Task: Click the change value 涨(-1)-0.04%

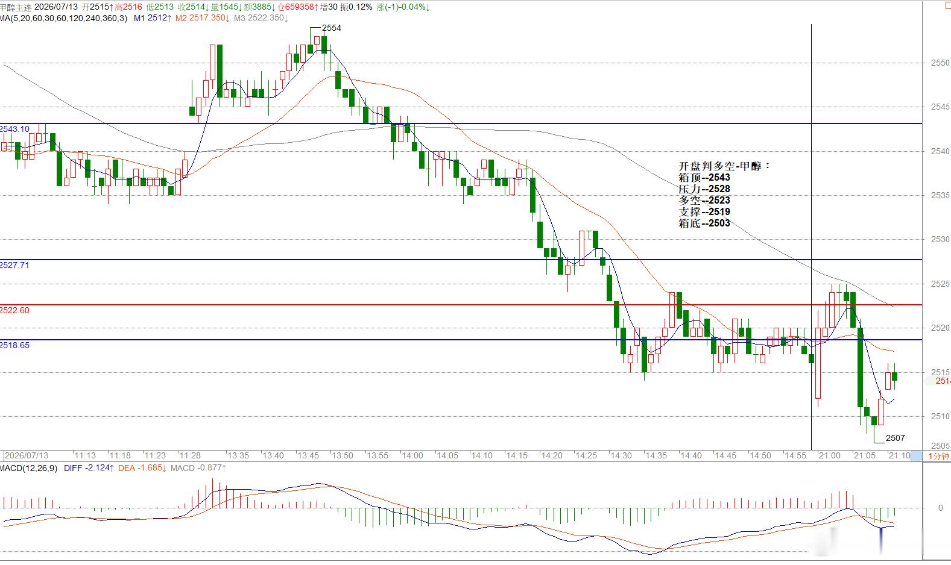Action: [x=403, y=7]
